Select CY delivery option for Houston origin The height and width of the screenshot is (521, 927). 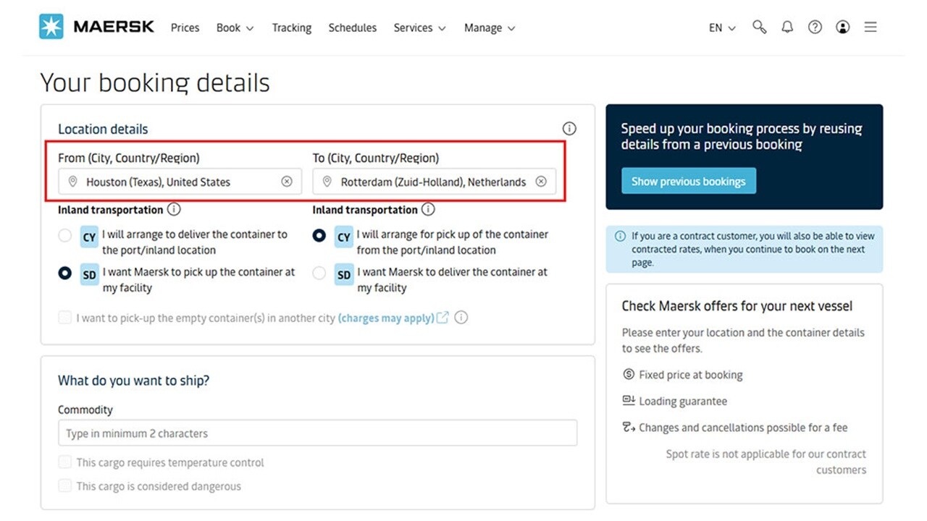pyautogui.click(x=64, y=235)
